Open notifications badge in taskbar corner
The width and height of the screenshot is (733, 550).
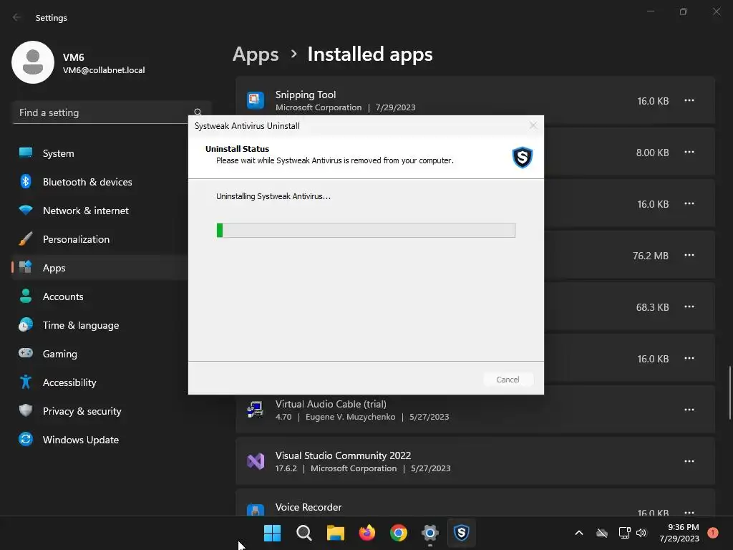tap(713, 533)
